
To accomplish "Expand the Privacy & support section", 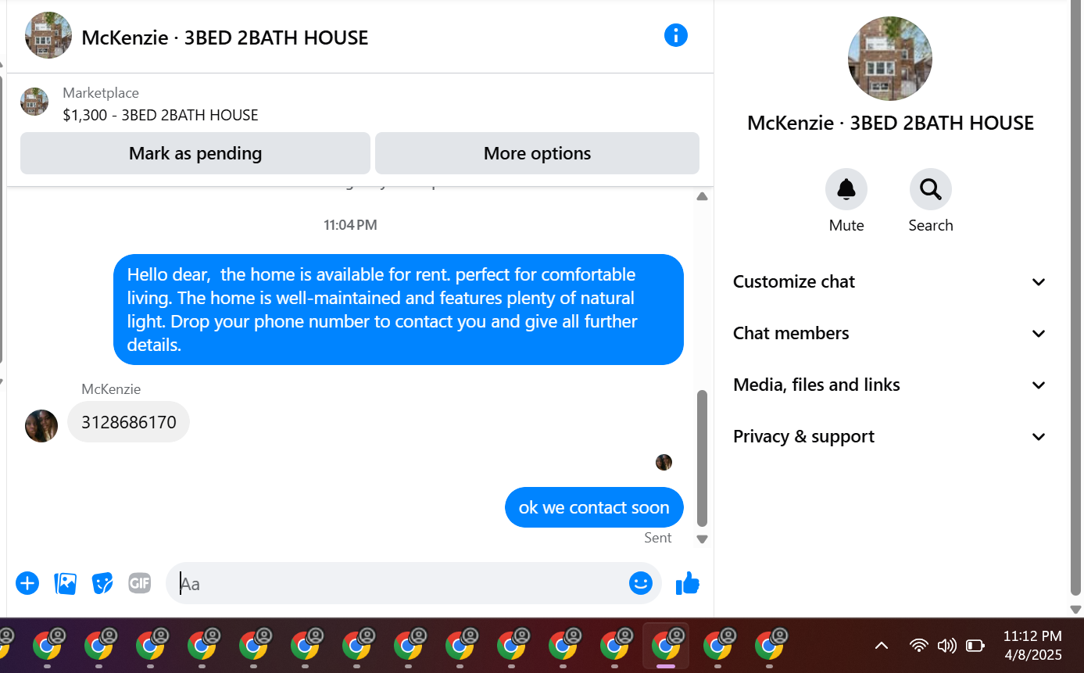I will click(889, 436).
